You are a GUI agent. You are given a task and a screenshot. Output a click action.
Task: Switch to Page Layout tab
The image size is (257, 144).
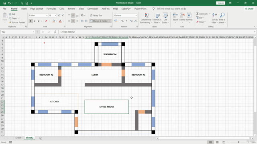click(x=37, y=9)
